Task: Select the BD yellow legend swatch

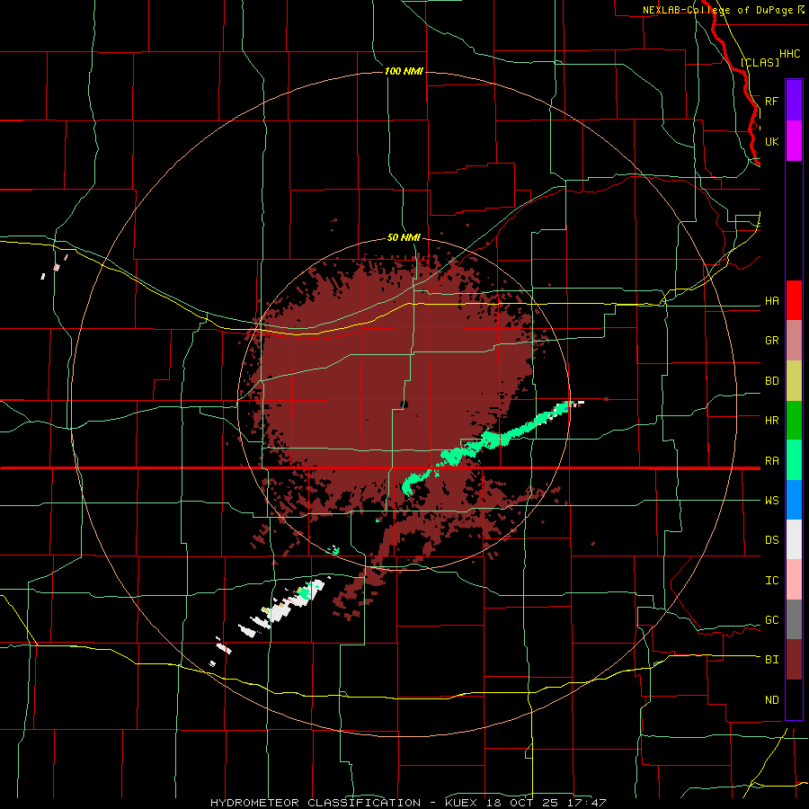Action: [x=794, y=381]
